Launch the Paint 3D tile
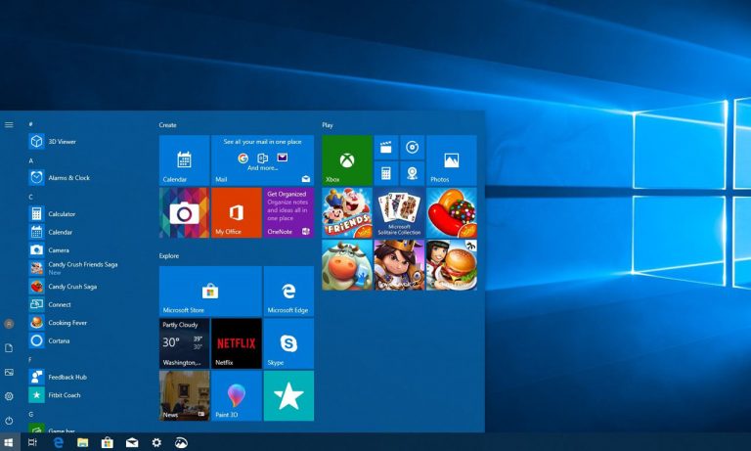The image size is (751, 451). pyautogui.click(x=237, y=395)
